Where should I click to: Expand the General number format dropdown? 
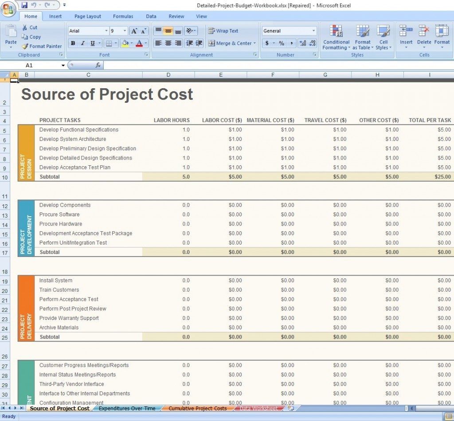[313, 31]
